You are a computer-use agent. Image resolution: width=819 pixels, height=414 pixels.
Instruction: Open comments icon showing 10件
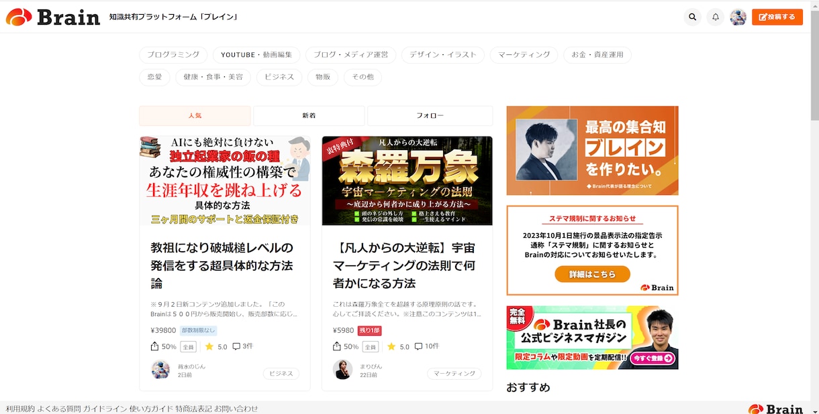click(418, 346)
